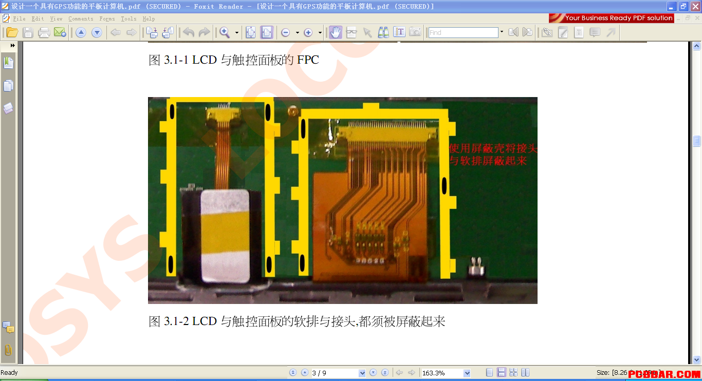Choose the Select Text tool
Screen dimensions: 702x381
(x=399, y=32)
